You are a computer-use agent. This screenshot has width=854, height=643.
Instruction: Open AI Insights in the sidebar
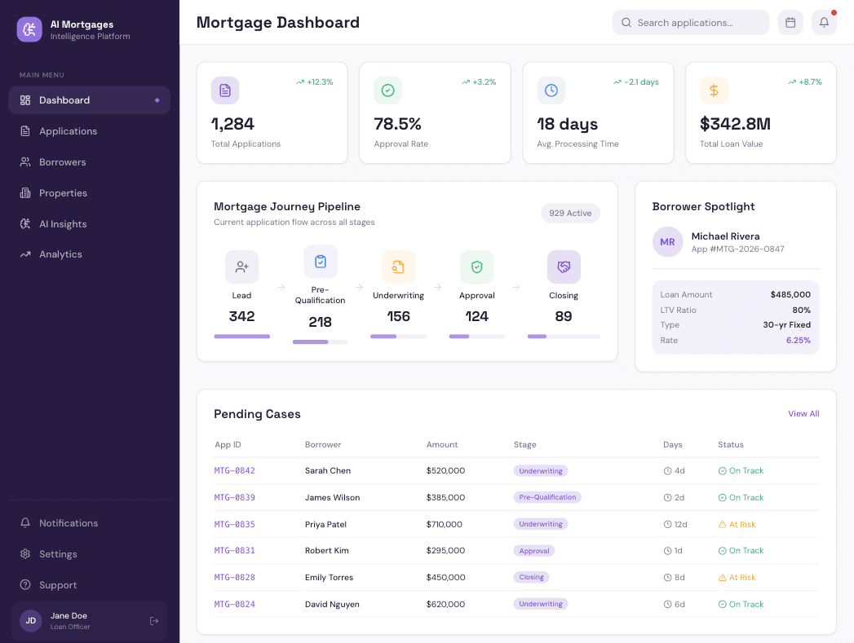90,223
